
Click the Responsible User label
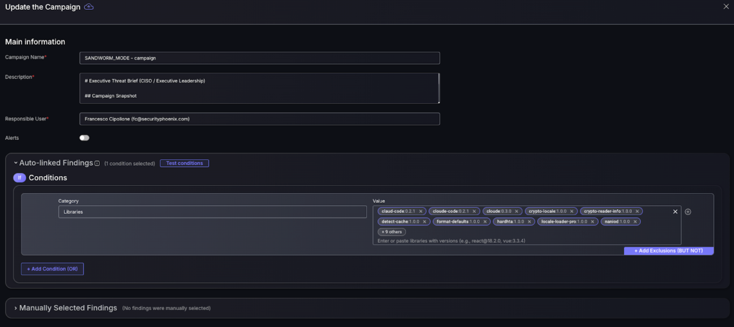click(26, 119)
